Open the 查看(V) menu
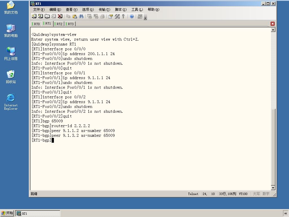This screenshot has width=289, height=217. click(71, 9)
